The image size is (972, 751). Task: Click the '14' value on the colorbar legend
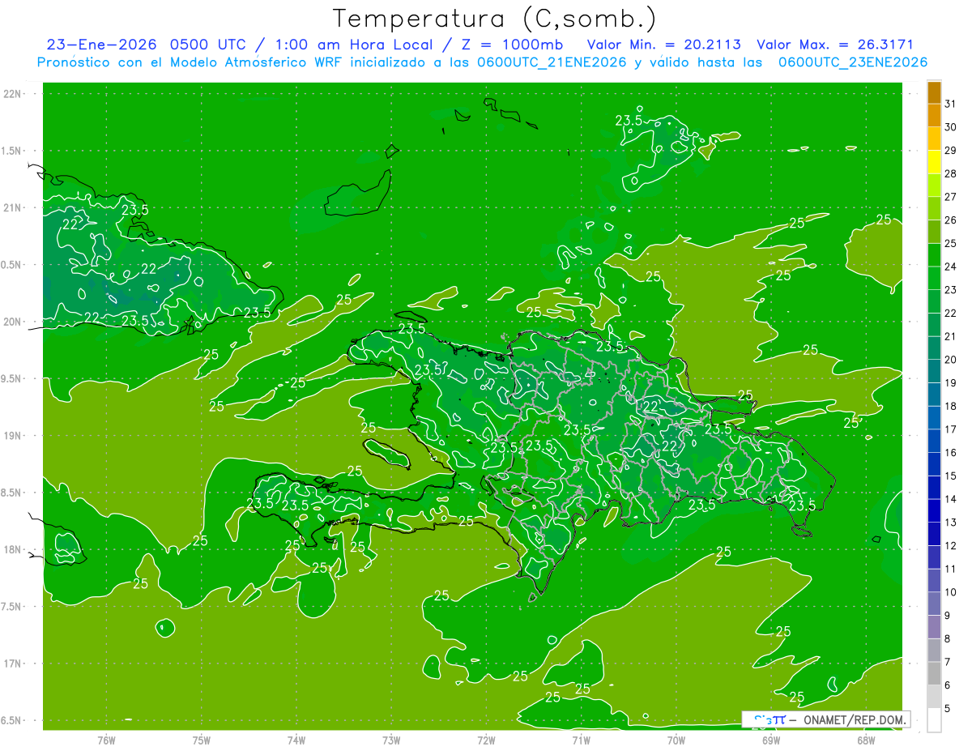pos(950,499)
